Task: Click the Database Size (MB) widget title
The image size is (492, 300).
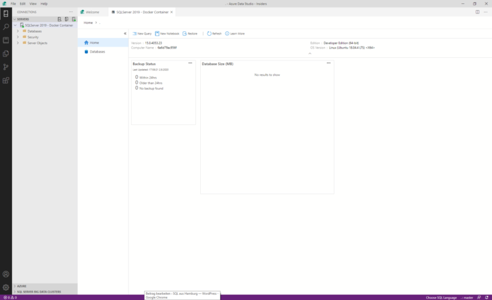Action: point(217,64)
